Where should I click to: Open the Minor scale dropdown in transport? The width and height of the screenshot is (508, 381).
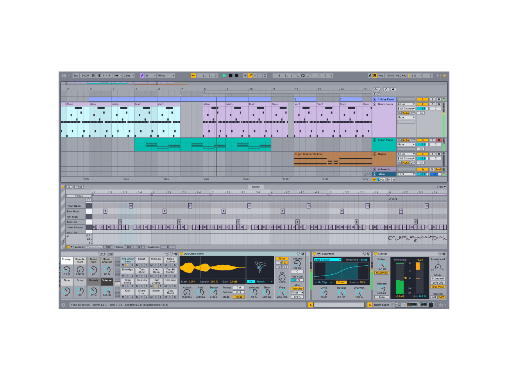point(166,75)
